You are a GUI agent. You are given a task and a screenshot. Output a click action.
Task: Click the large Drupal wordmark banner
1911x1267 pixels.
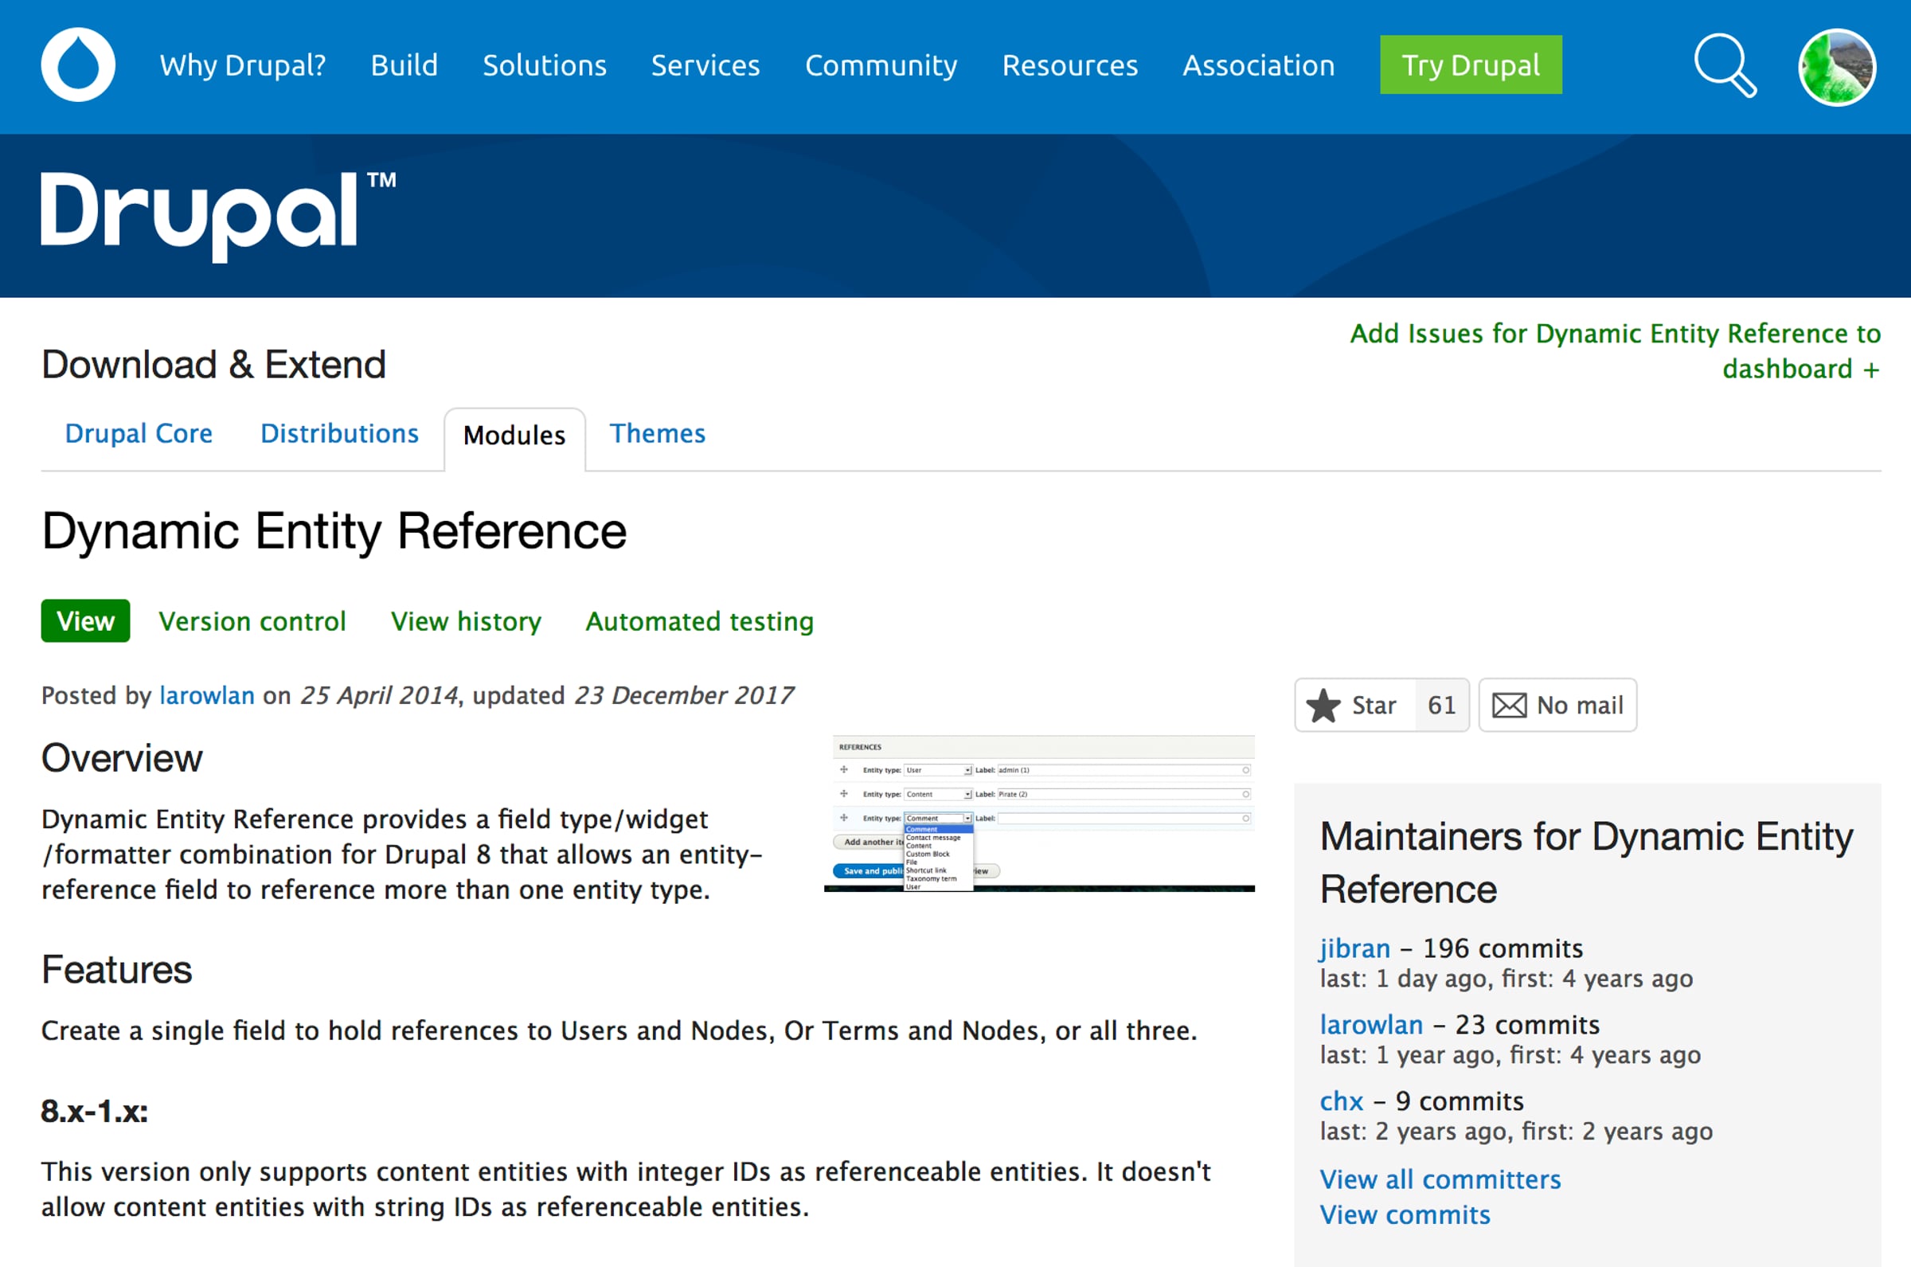pos(219,216)
